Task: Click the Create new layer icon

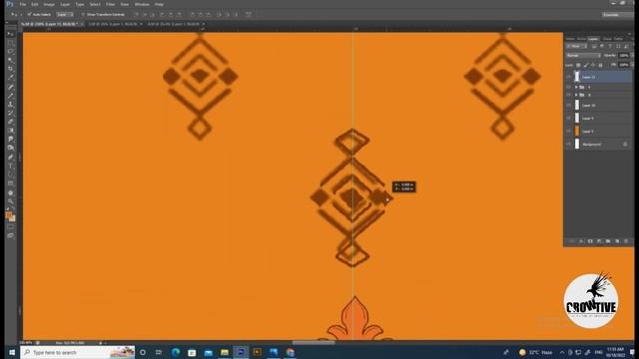Action: 617,241
